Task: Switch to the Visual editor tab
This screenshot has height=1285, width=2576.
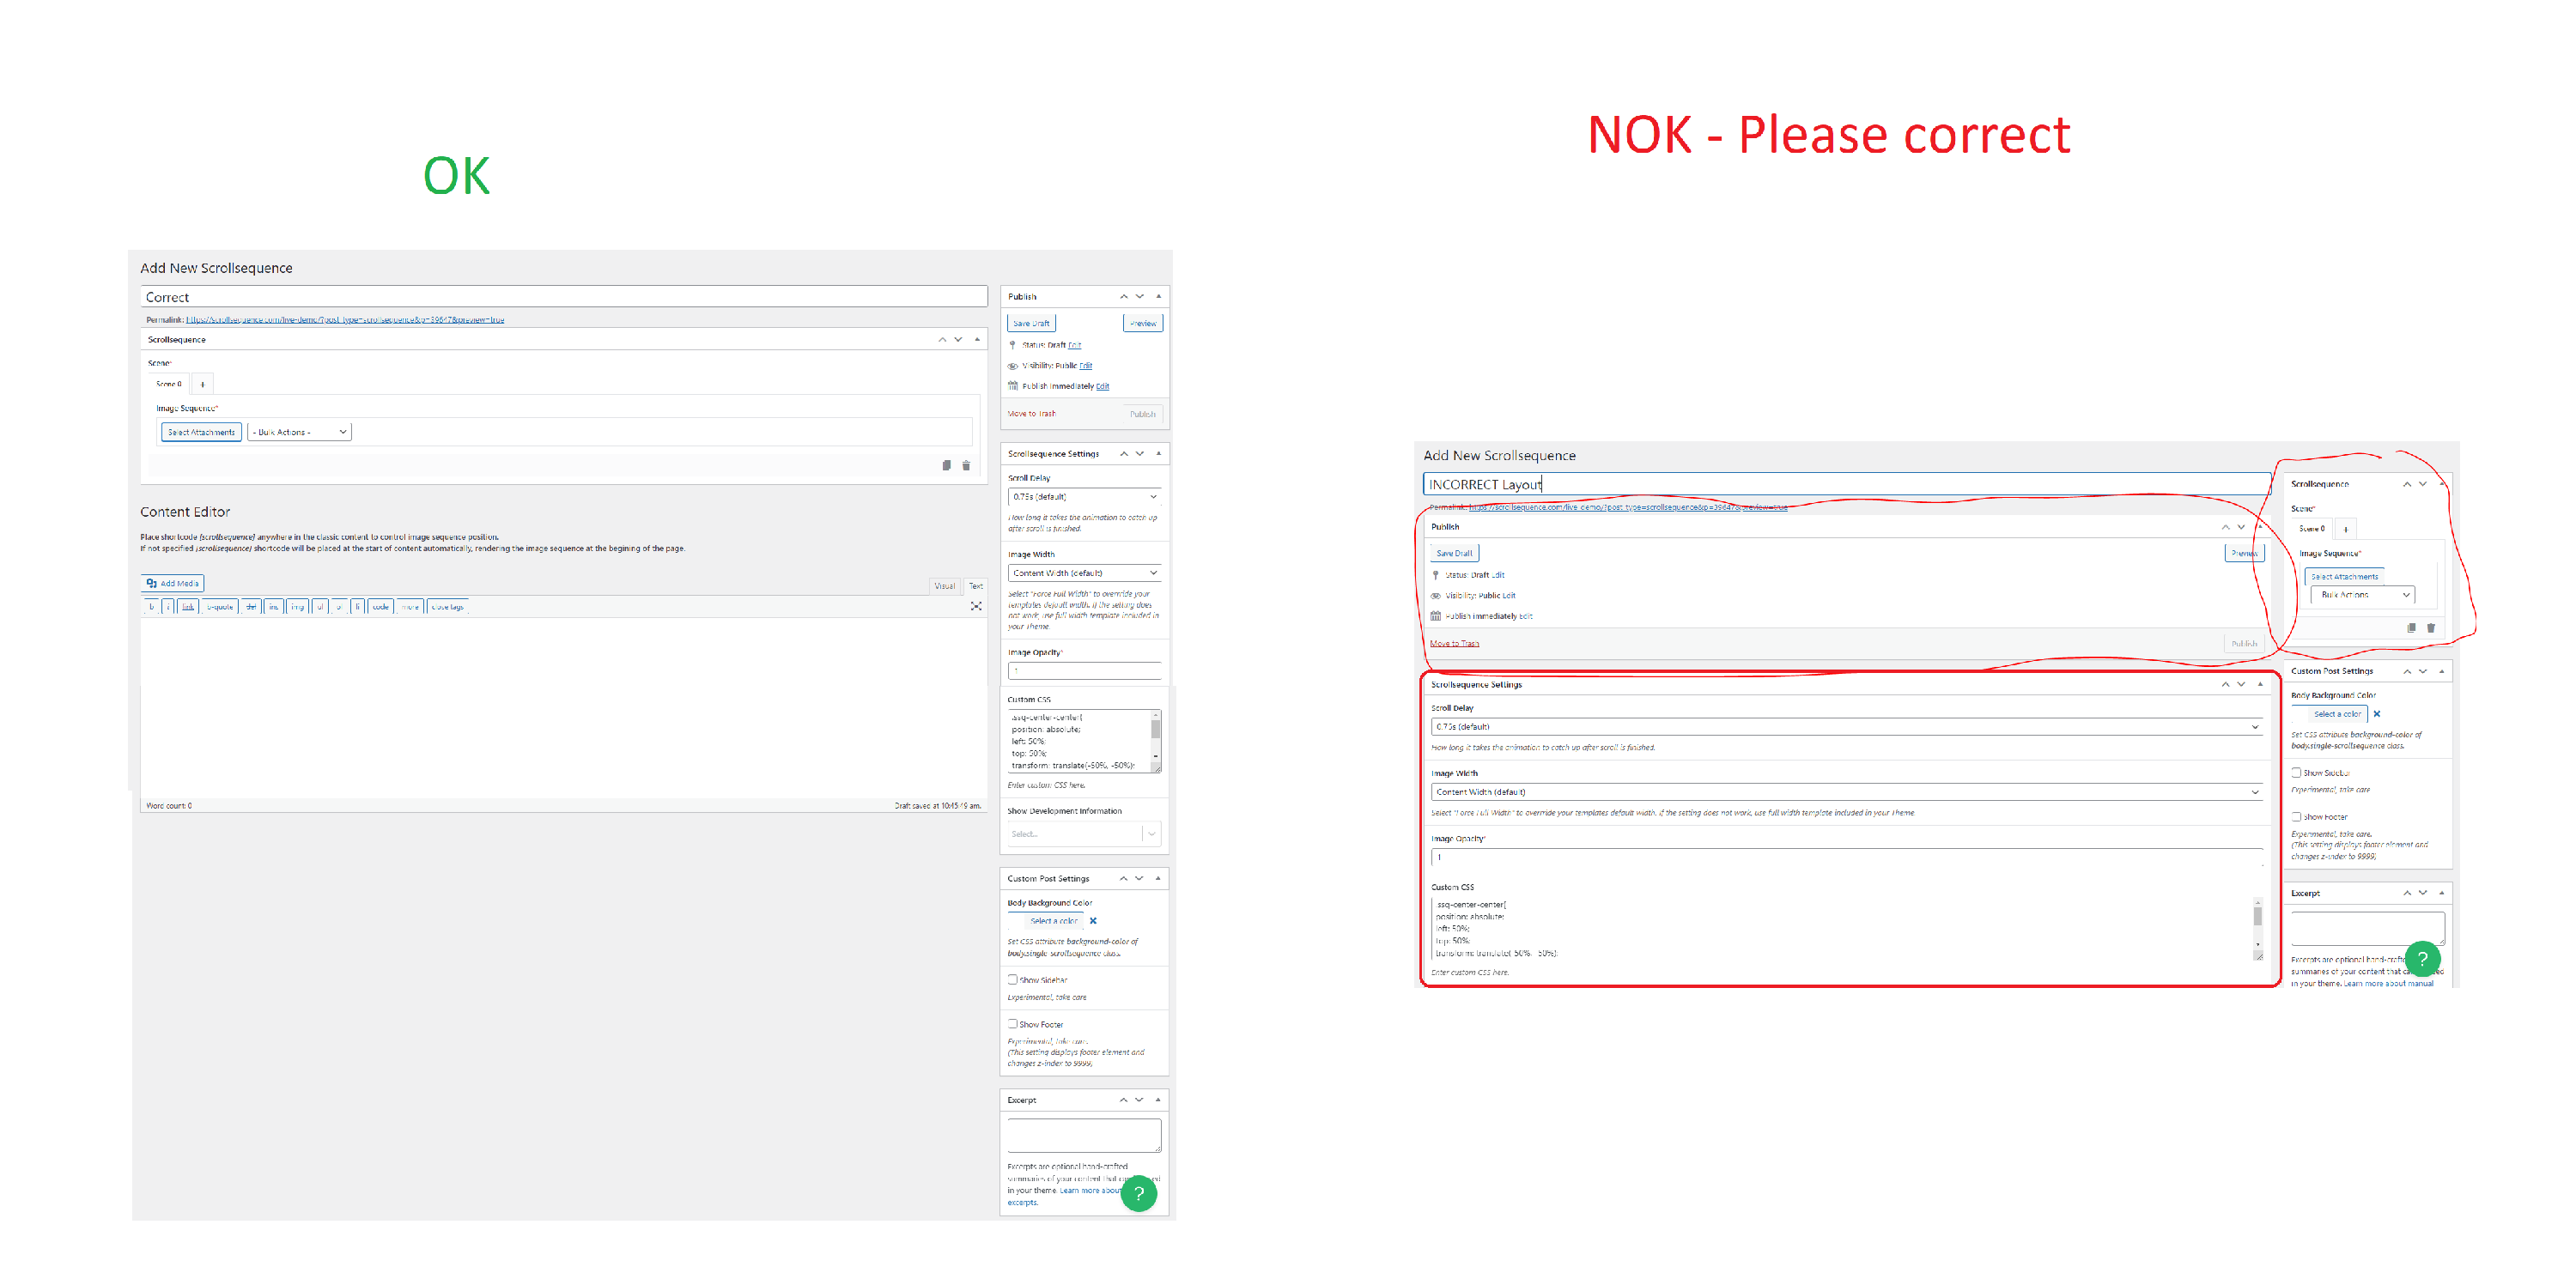Action: pos(944,586)
